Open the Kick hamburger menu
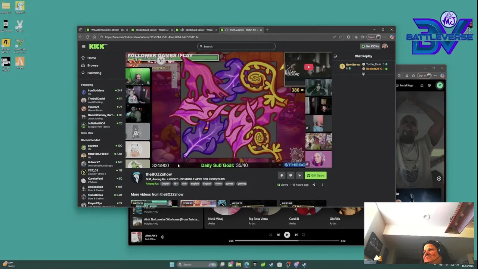The height and width of the screenshot is (269, 478). 84,46
